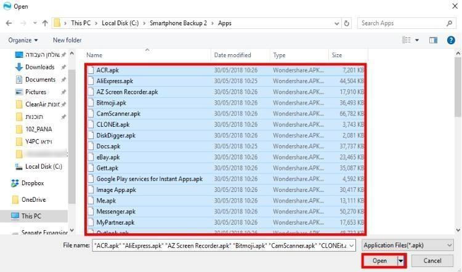Select DiskDigger.apk file

[116, 135]
